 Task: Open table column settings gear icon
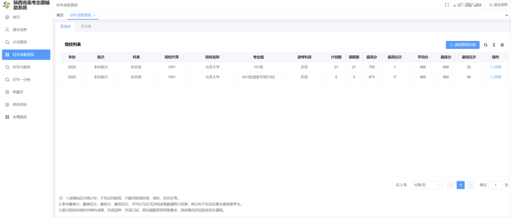(x=502, y=45)
